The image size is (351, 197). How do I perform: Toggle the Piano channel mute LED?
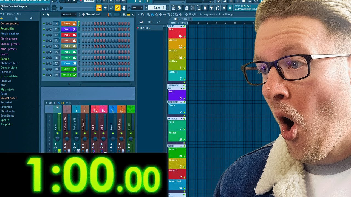[44, 63]
